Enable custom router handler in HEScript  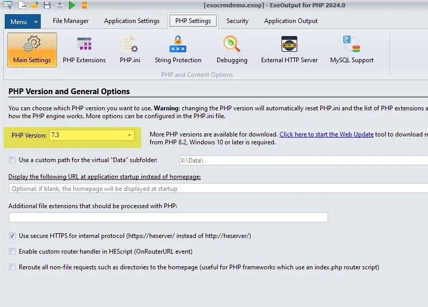13,252
